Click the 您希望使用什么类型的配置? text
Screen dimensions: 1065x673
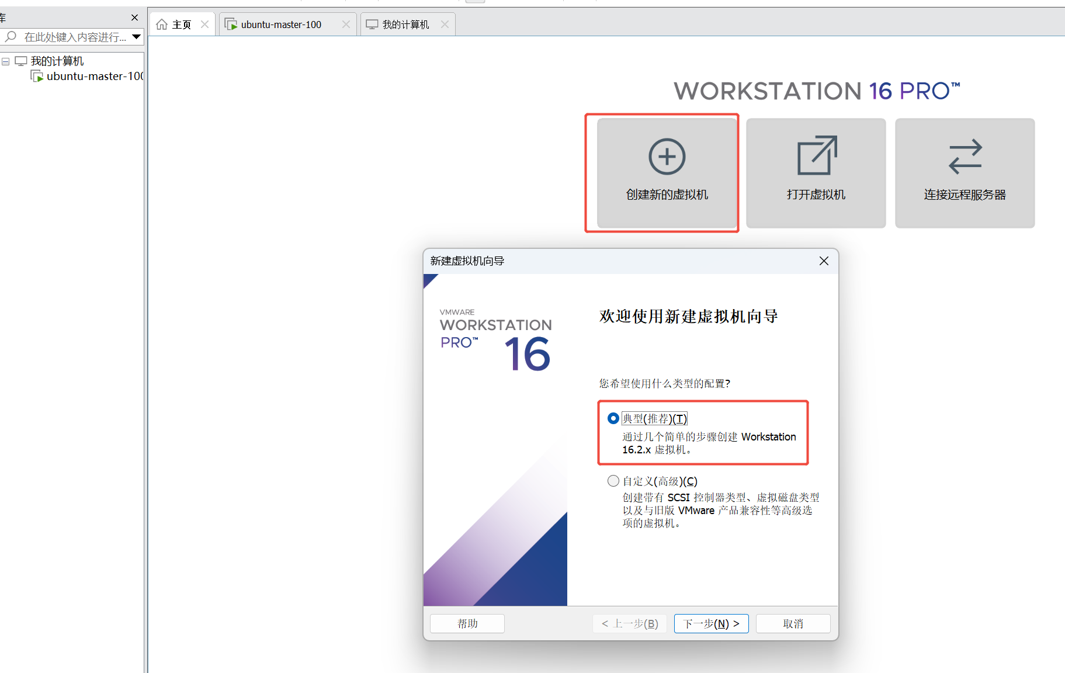(x=664, y=384)
